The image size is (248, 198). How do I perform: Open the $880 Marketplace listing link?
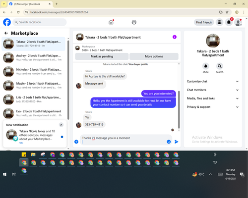102,50
